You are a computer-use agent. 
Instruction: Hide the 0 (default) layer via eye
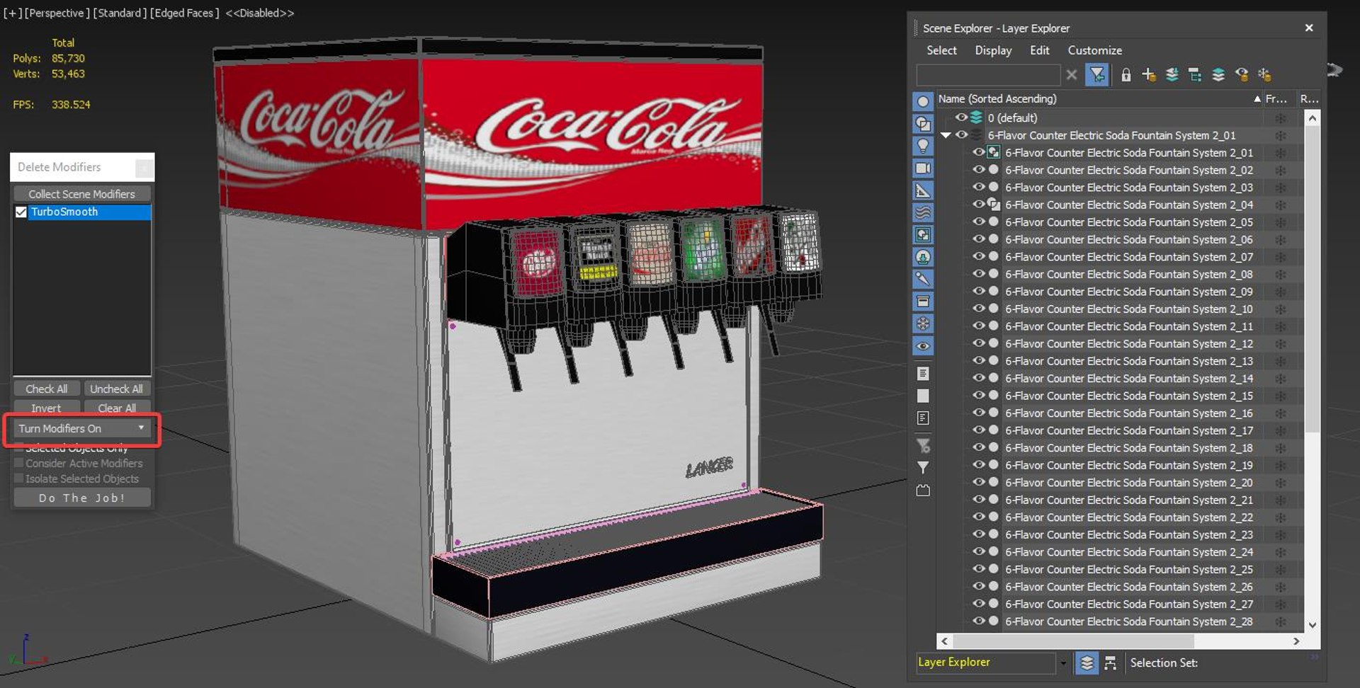961,117
